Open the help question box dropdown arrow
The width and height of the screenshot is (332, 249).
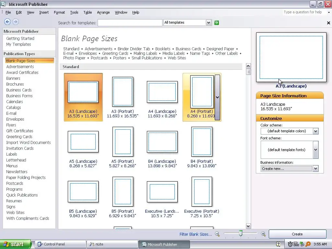click(329, 12)
